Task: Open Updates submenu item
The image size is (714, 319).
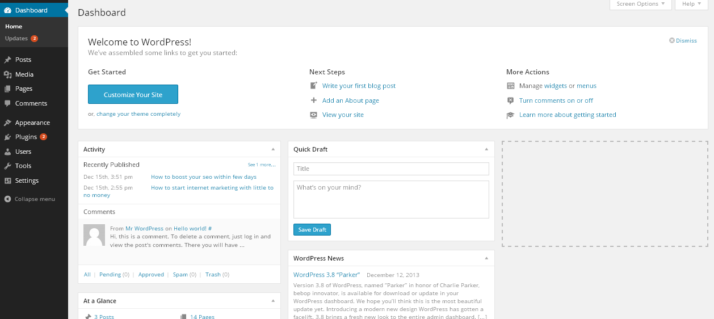Action: [x=16, y=39]
